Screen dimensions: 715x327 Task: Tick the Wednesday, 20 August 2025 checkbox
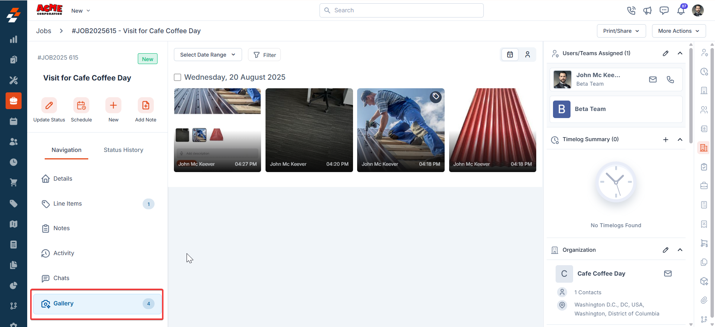tap(178, 77)
